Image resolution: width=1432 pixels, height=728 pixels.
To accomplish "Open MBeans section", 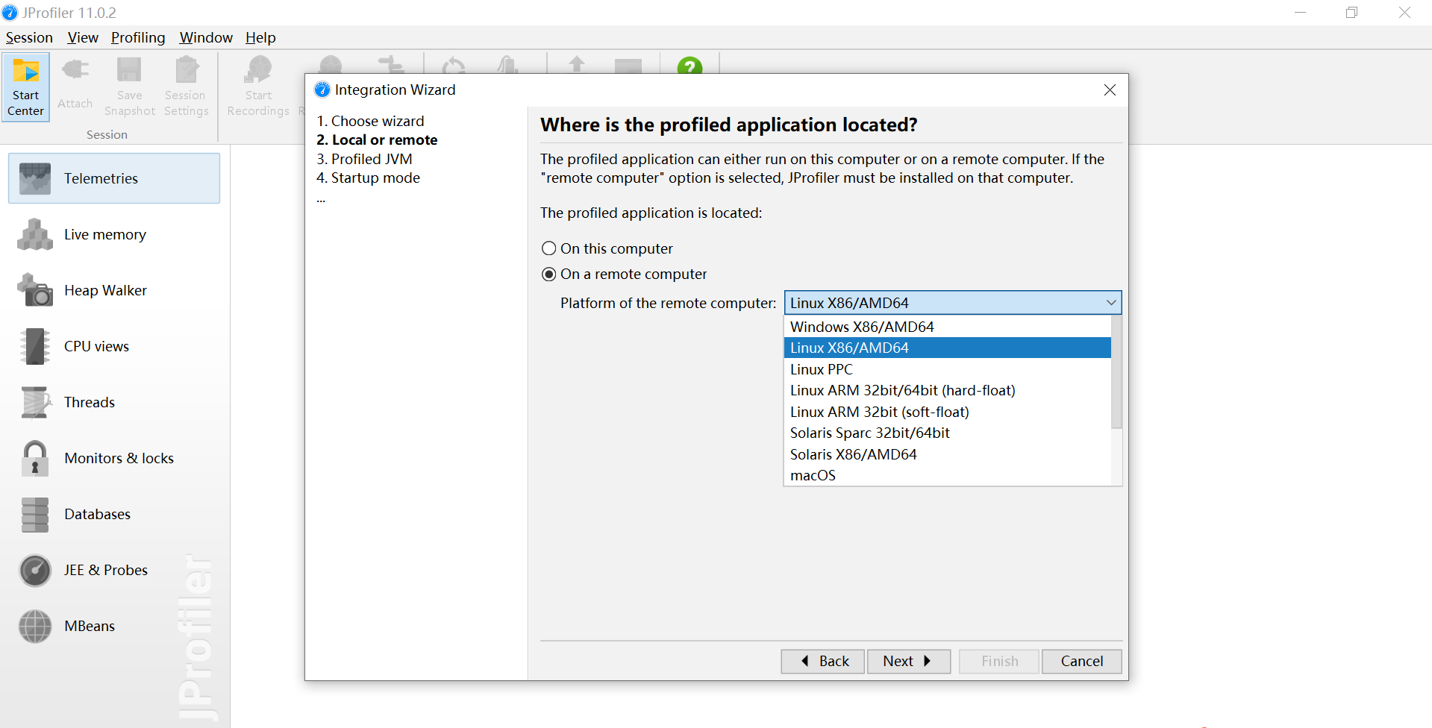I will click(x=114, y=626).
